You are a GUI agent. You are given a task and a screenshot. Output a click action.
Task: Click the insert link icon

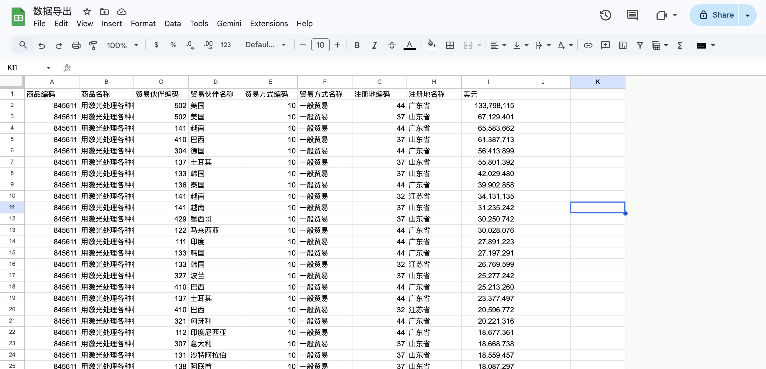click(x=588, y=45)
